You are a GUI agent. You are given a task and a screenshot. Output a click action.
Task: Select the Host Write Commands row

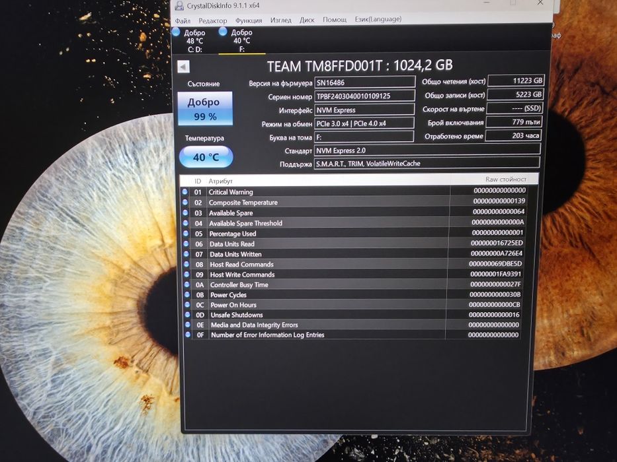pyautogui.click(x=354, y=274)
